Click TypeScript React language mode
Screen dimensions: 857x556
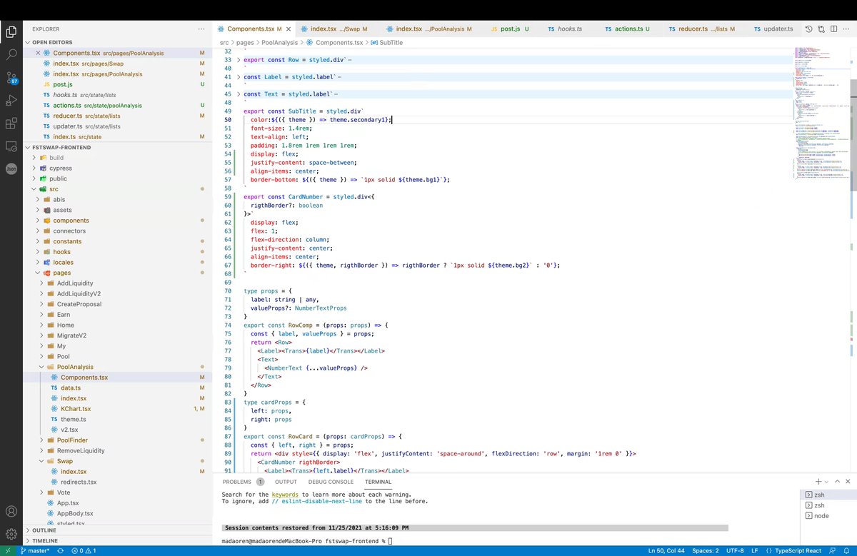click(x=798, y=551)
